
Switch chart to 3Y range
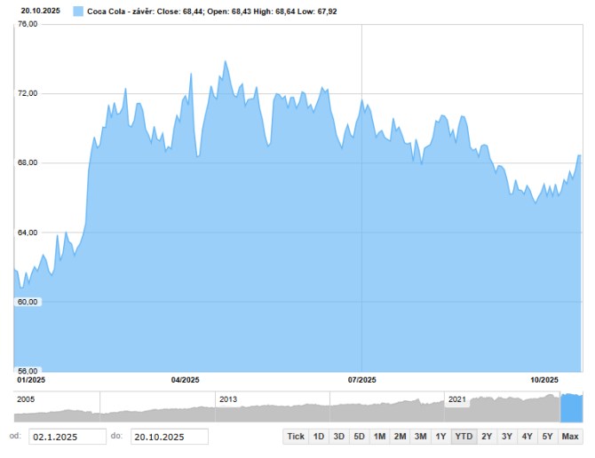506,436
